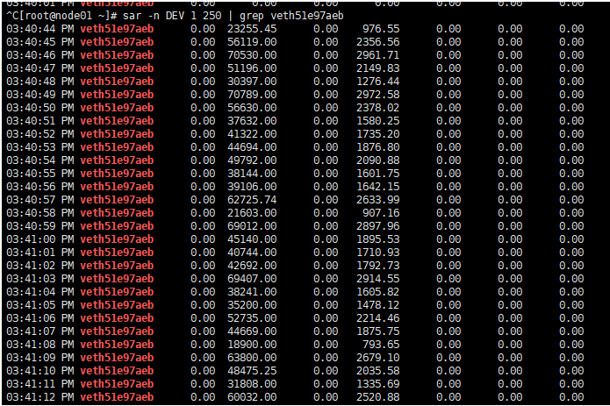This screenshot has width=610, height=406.
Task: Click veth51e97aeb in the 03:41:05 row
Action: tap(117, 305)
